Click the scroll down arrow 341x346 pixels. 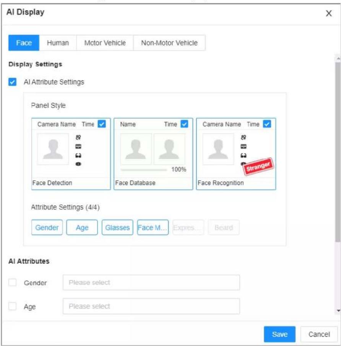(338, 311)
